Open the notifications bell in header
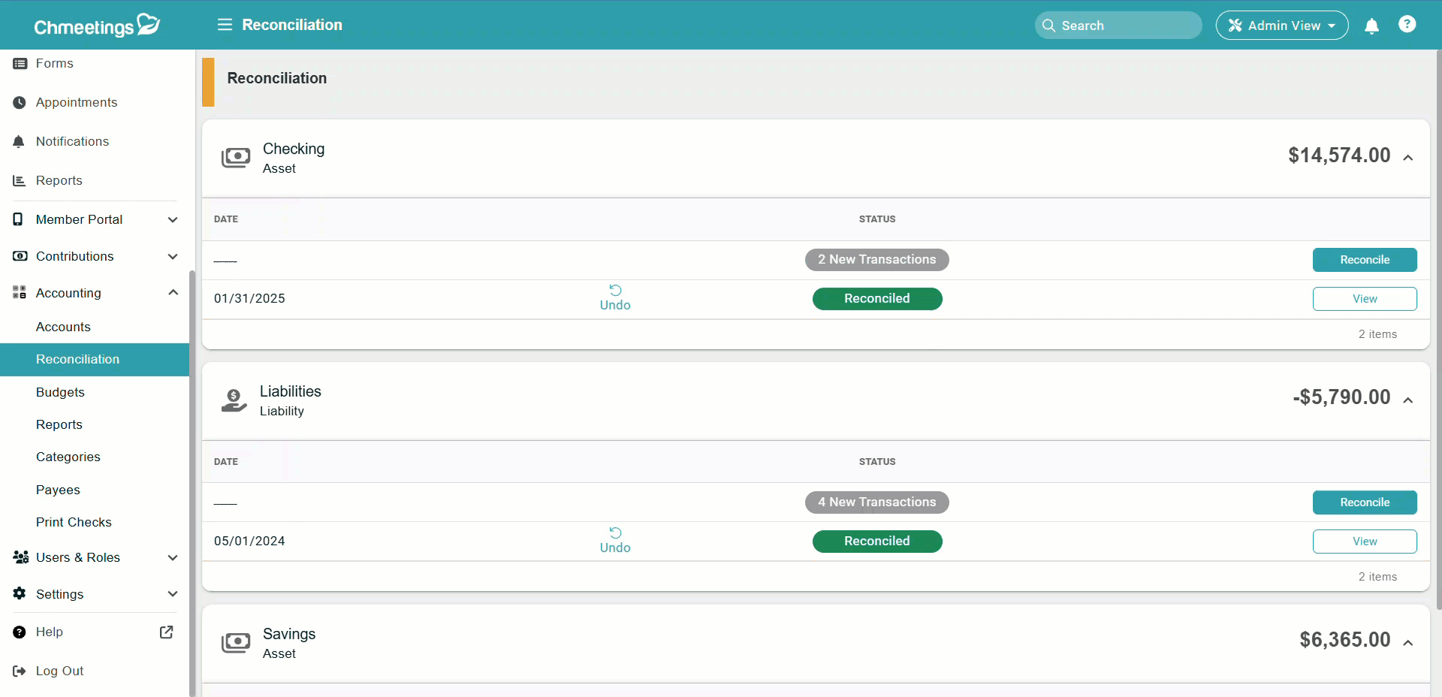1442x697 pixels. tap(1371, 26)
